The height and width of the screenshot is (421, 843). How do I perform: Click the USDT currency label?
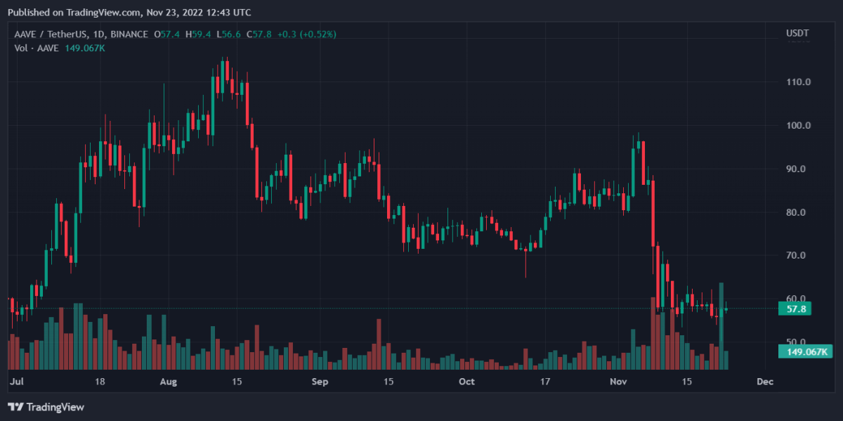[x=797, y=34]
